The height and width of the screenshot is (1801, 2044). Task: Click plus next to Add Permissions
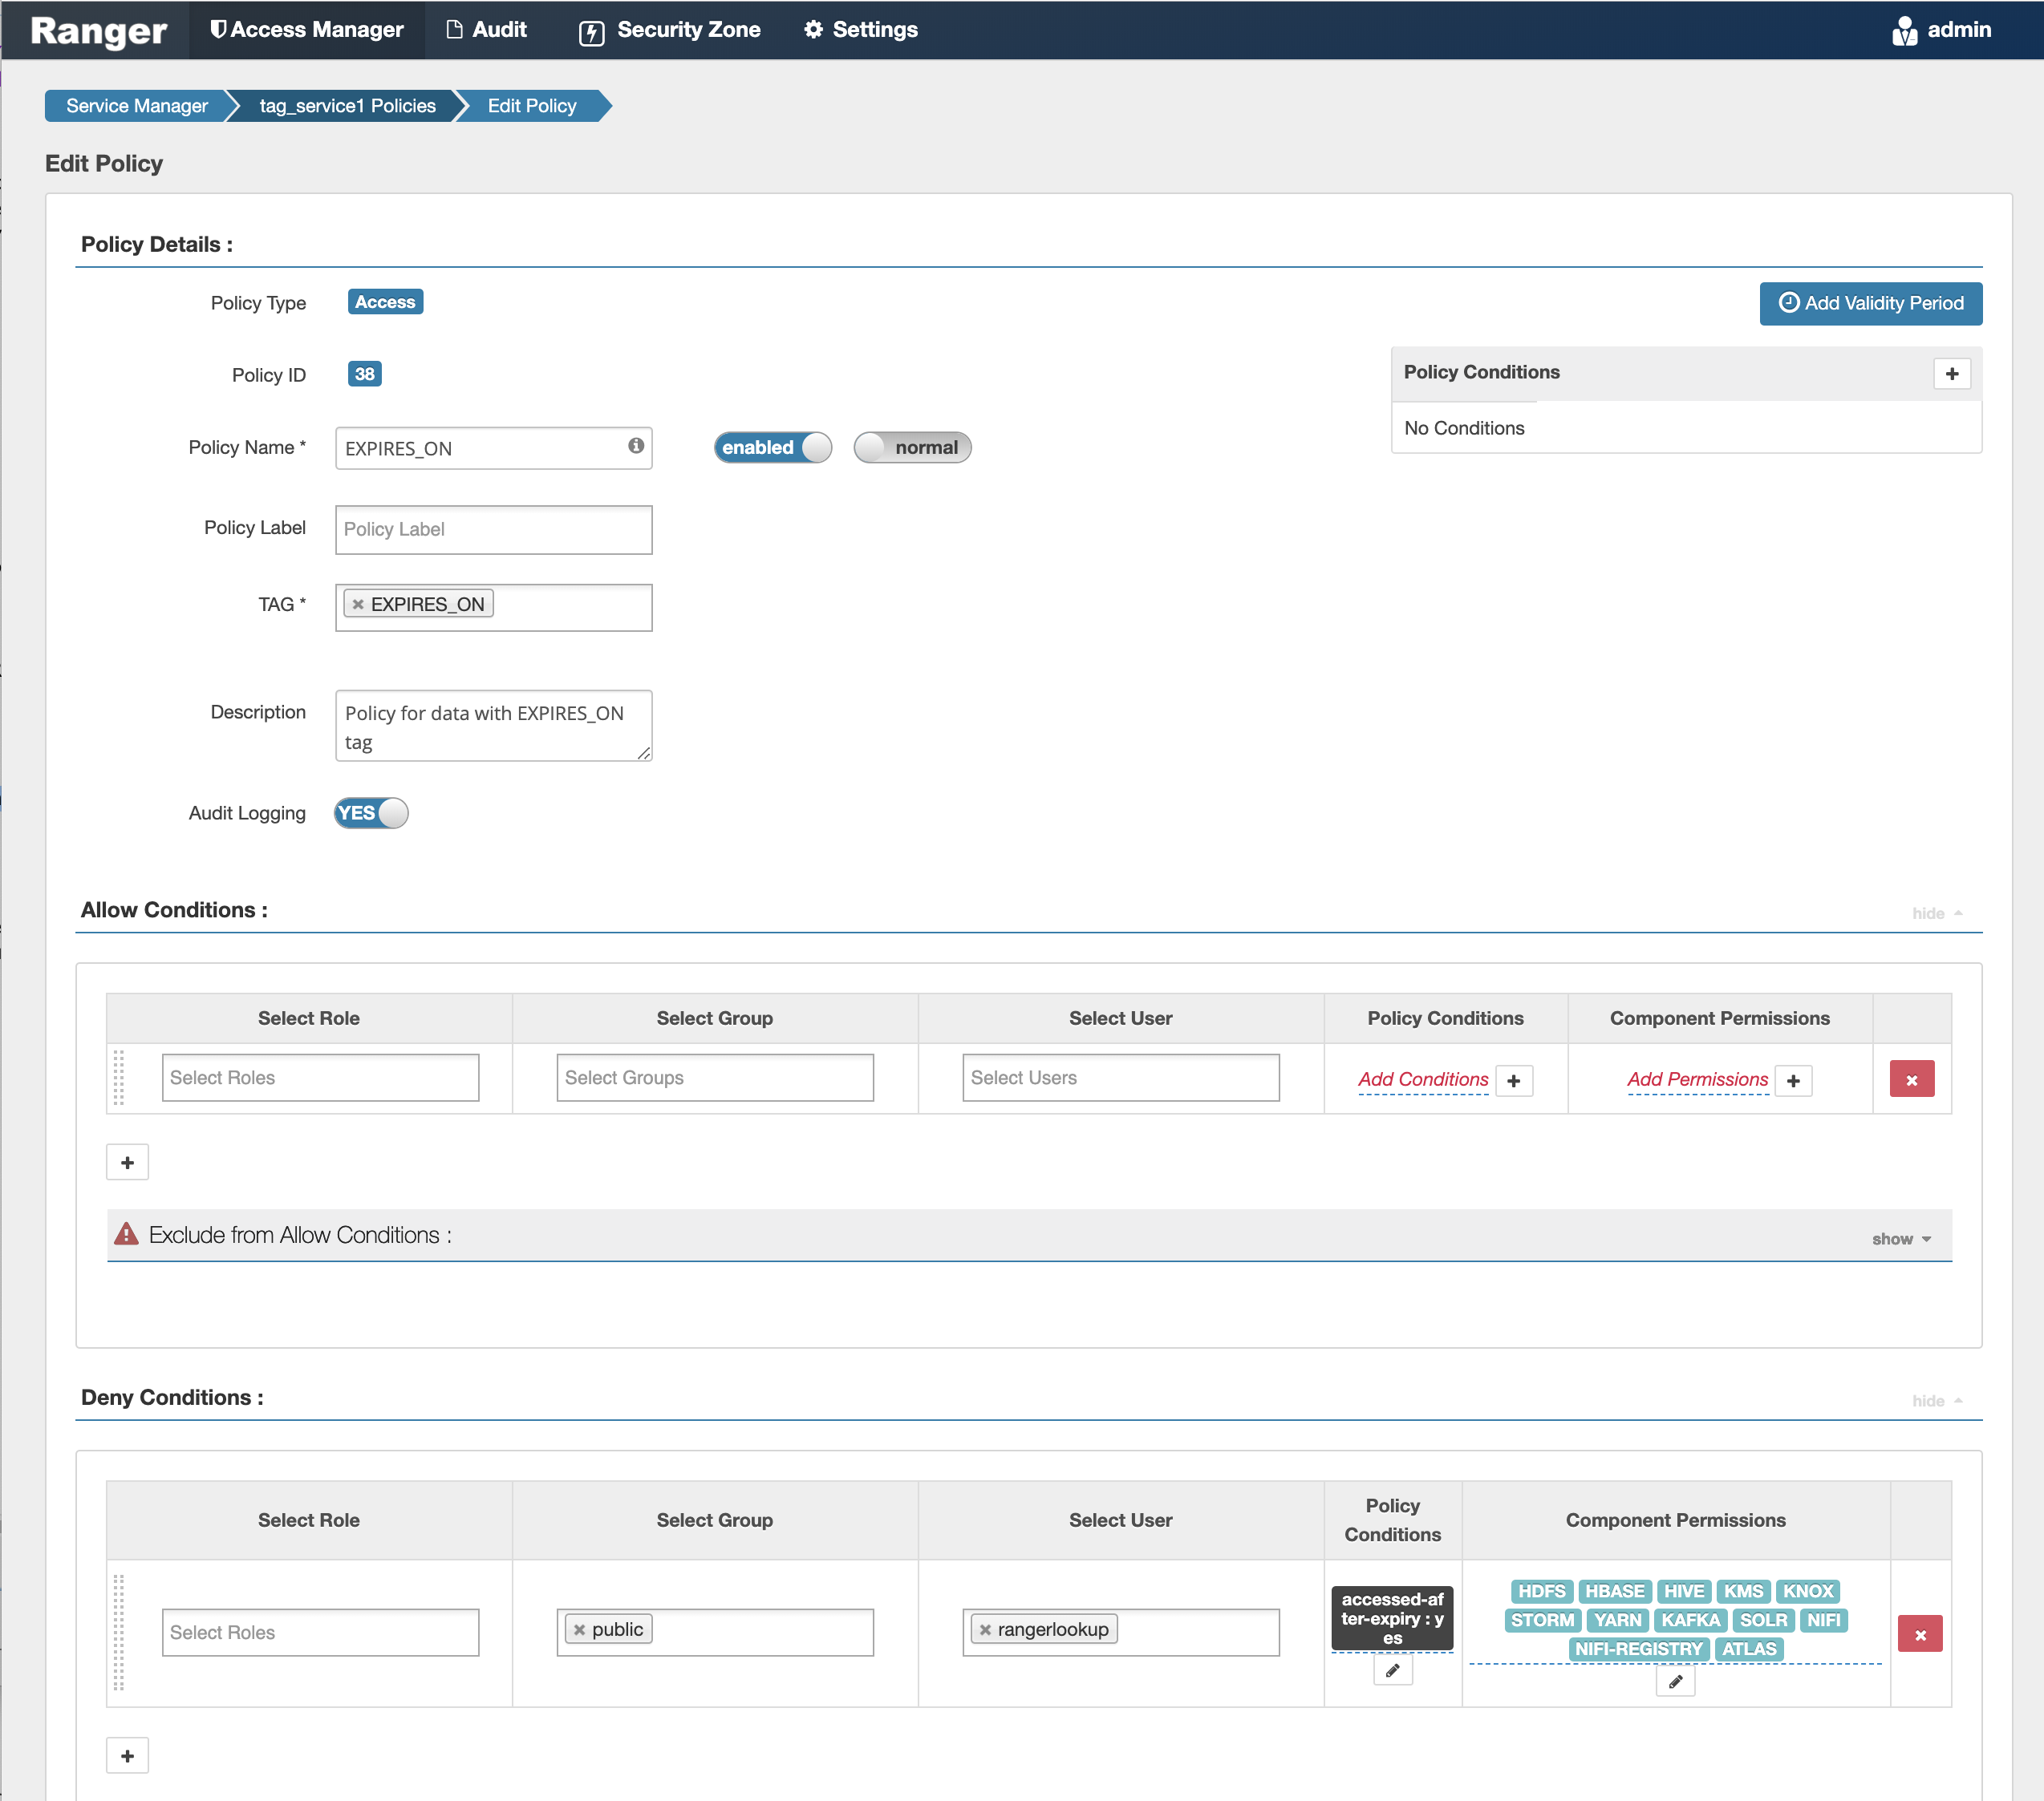1793,1080
